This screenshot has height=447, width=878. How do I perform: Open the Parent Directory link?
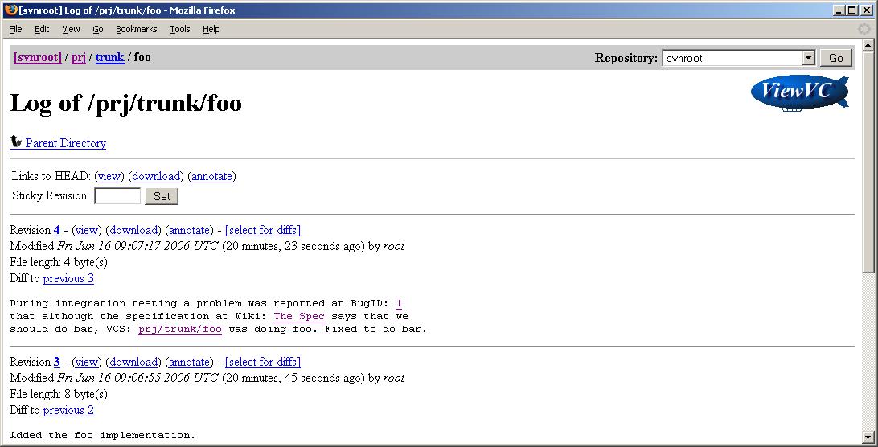[x=66, y=143]
